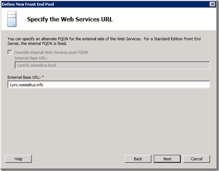Click the server icon in the header
Image resolution: width=219 pixels, height=171 pixels.
[x=12, y=19]
